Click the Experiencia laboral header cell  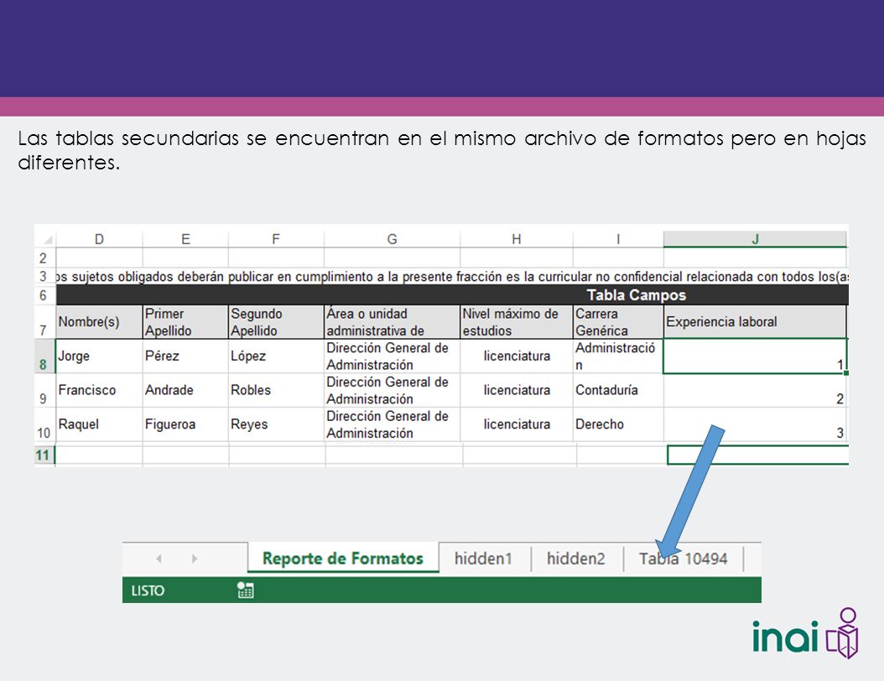pyautogui.click(x=755, y=322)
